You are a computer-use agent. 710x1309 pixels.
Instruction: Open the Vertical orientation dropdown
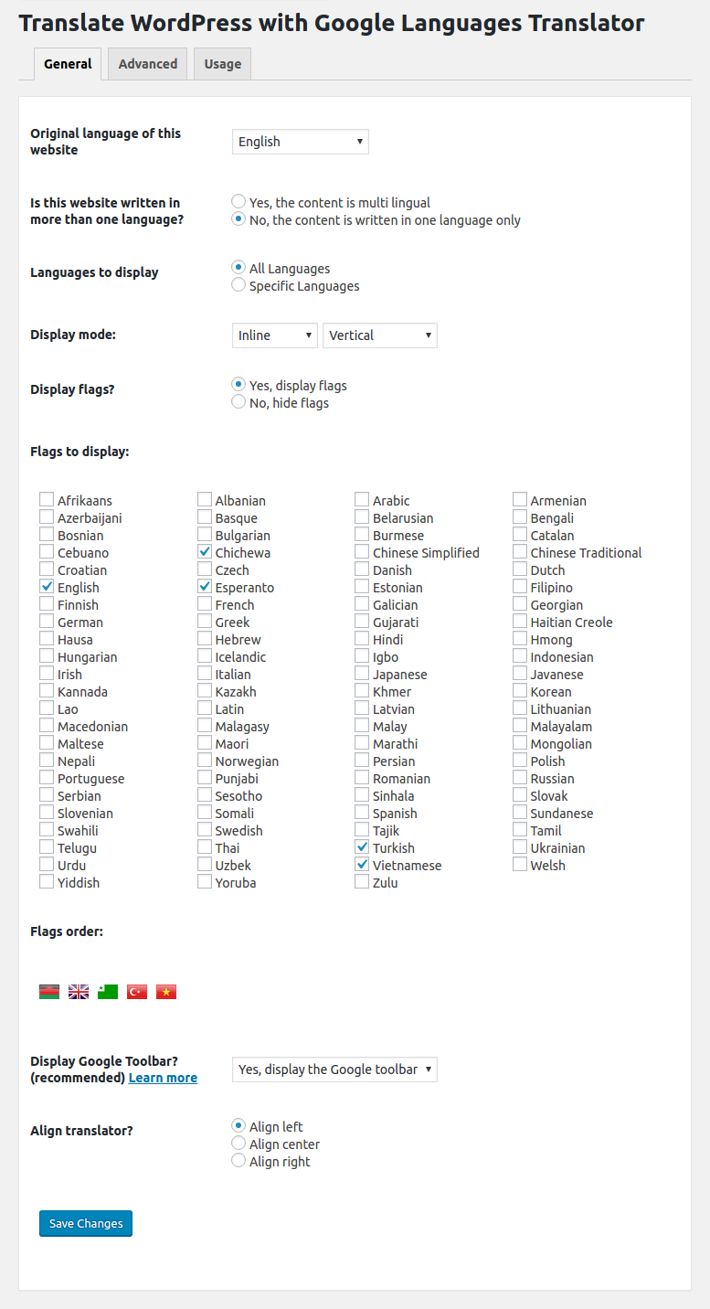point(380,335)
